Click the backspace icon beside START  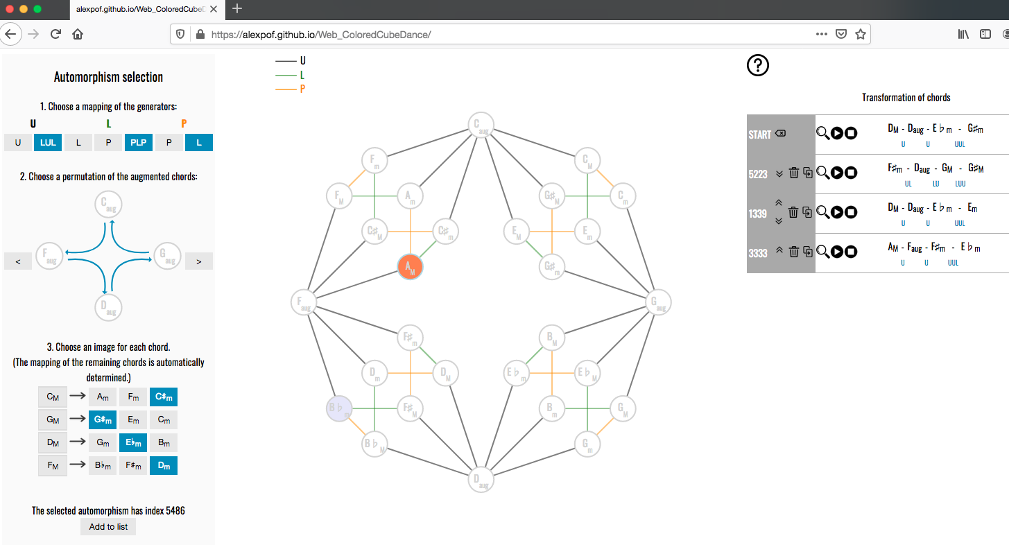click(x=780, y=134)
